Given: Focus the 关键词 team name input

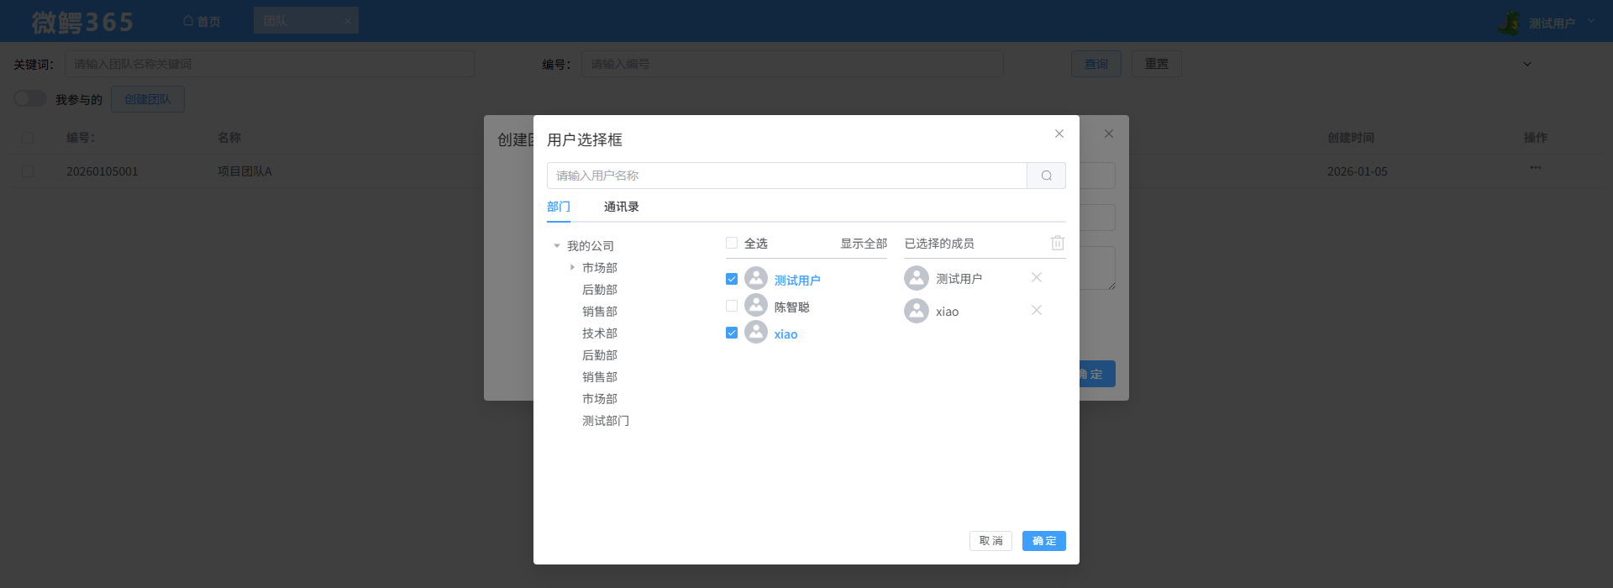Looking at the screenshot, I should (270, 64).
